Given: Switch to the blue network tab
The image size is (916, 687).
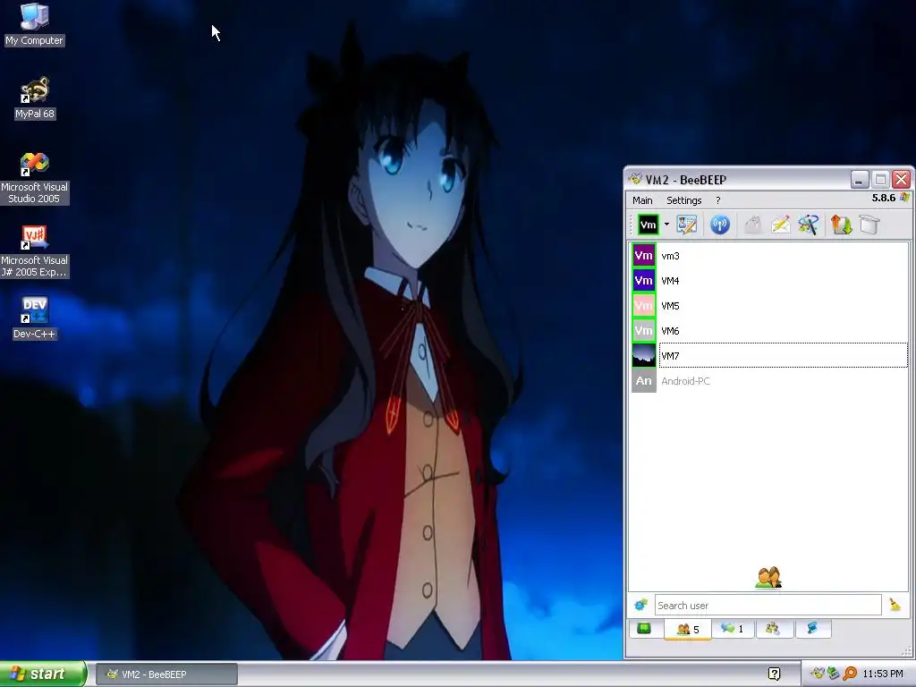Looking at the screenshot, I should tap(812, 629).
